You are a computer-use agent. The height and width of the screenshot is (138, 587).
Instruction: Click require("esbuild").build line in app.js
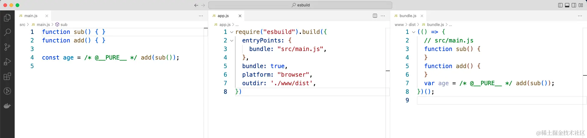click(281, 32)
